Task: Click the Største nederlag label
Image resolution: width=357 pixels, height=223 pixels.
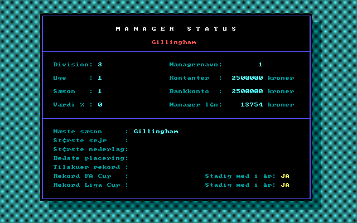Action: 91,149
